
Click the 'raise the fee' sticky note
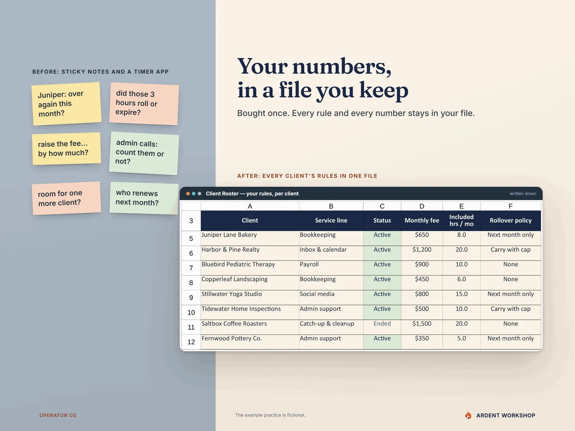tap(66, 149)
